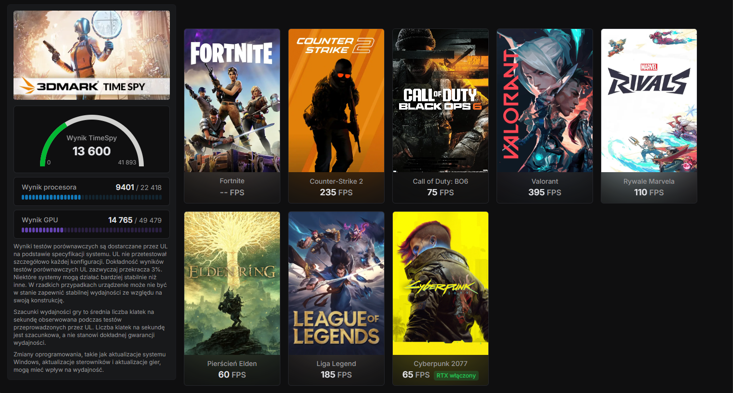Click the 395 FPS Valorant result
The width and height of the screenshot is (733, 393).
click(x=545, y=192)
